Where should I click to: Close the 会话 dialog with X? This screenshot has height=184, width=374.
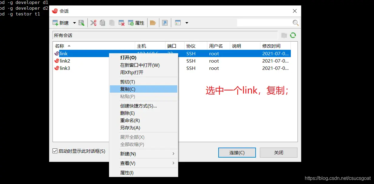click(x=294, y=11)
